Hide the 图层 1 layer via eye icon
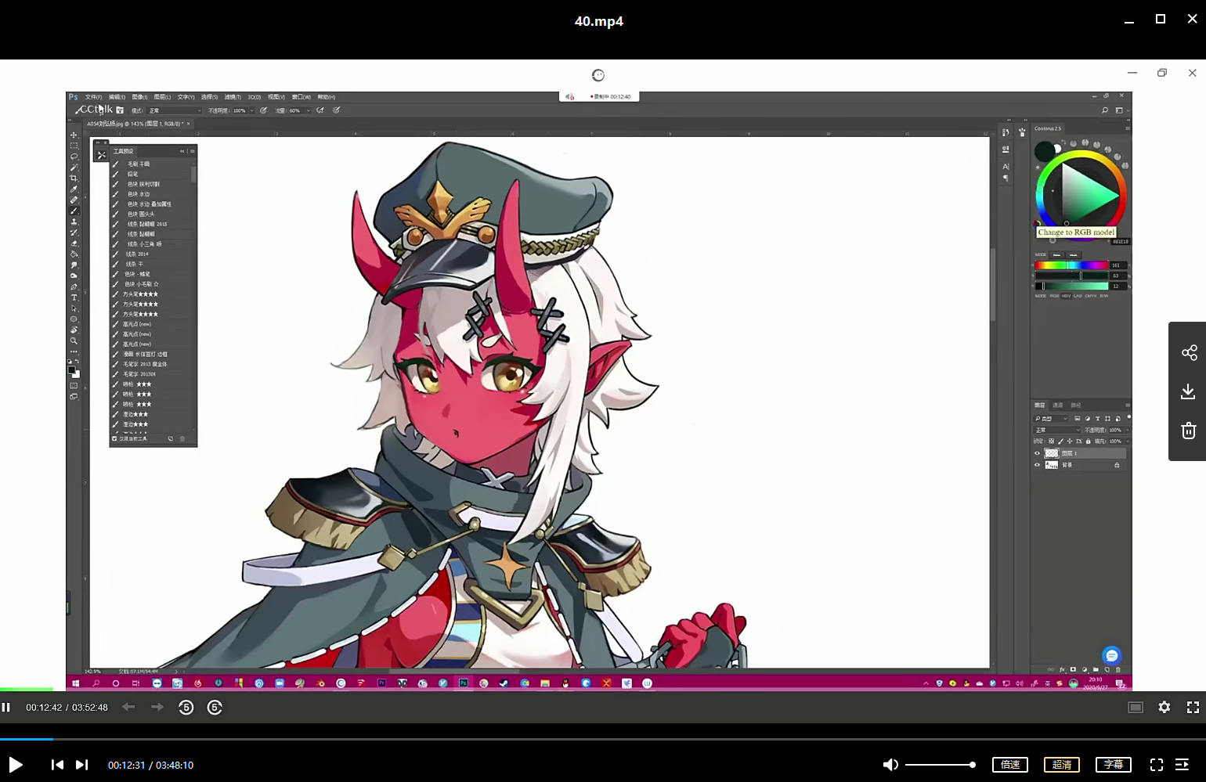1206x782 pixels. click(1038, 453)
